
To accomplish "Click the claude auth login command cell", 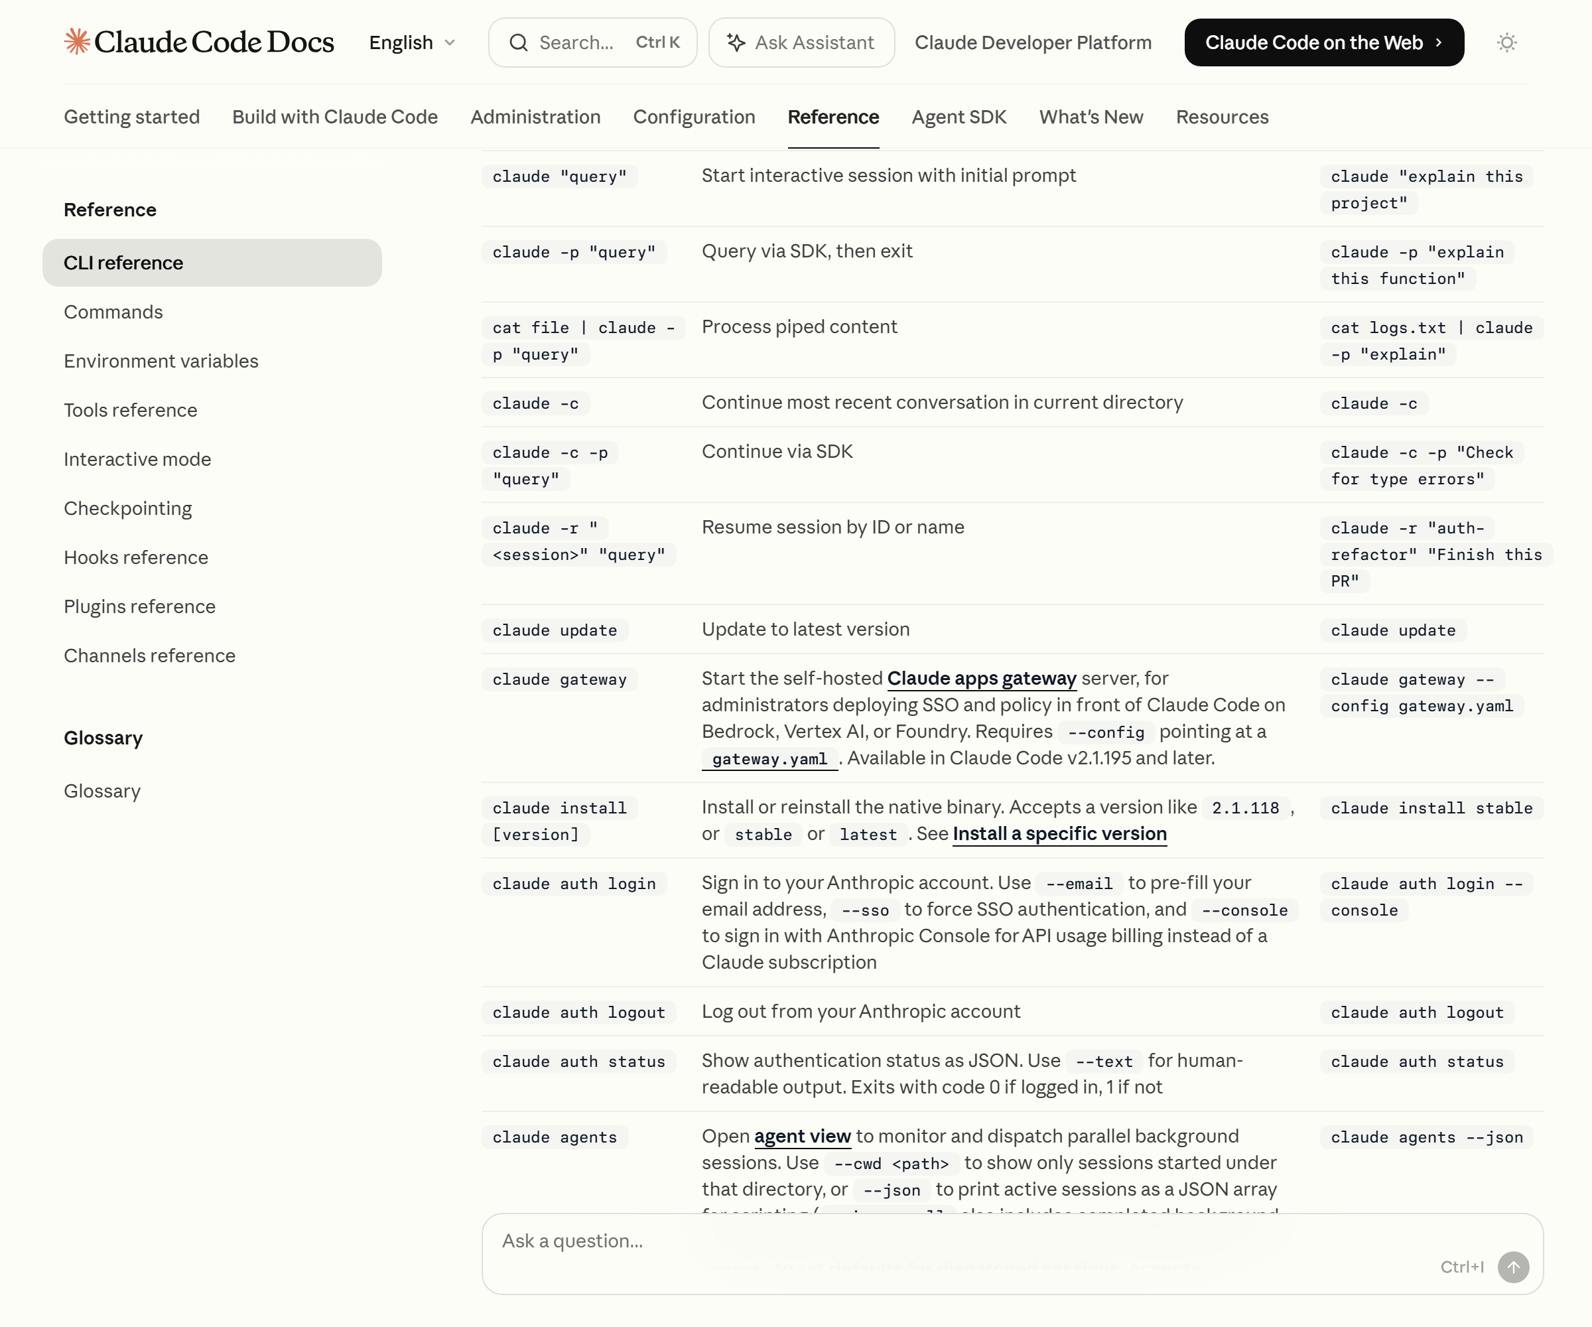I will tap(574, 883).
